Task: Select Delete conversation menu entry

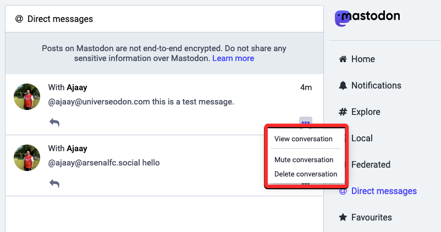Action: coord(306,174)
